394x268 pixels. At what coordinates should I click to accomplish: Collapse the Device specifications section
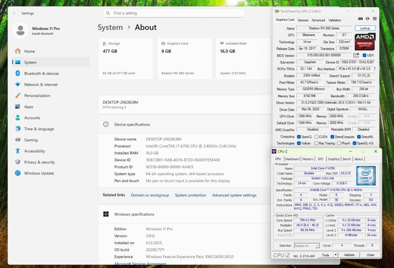(x=132, y=124)
